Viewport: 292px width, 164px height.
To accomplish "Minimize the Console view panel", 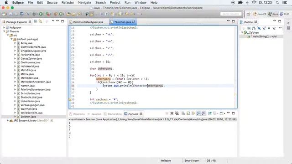I will click(228, 113).
